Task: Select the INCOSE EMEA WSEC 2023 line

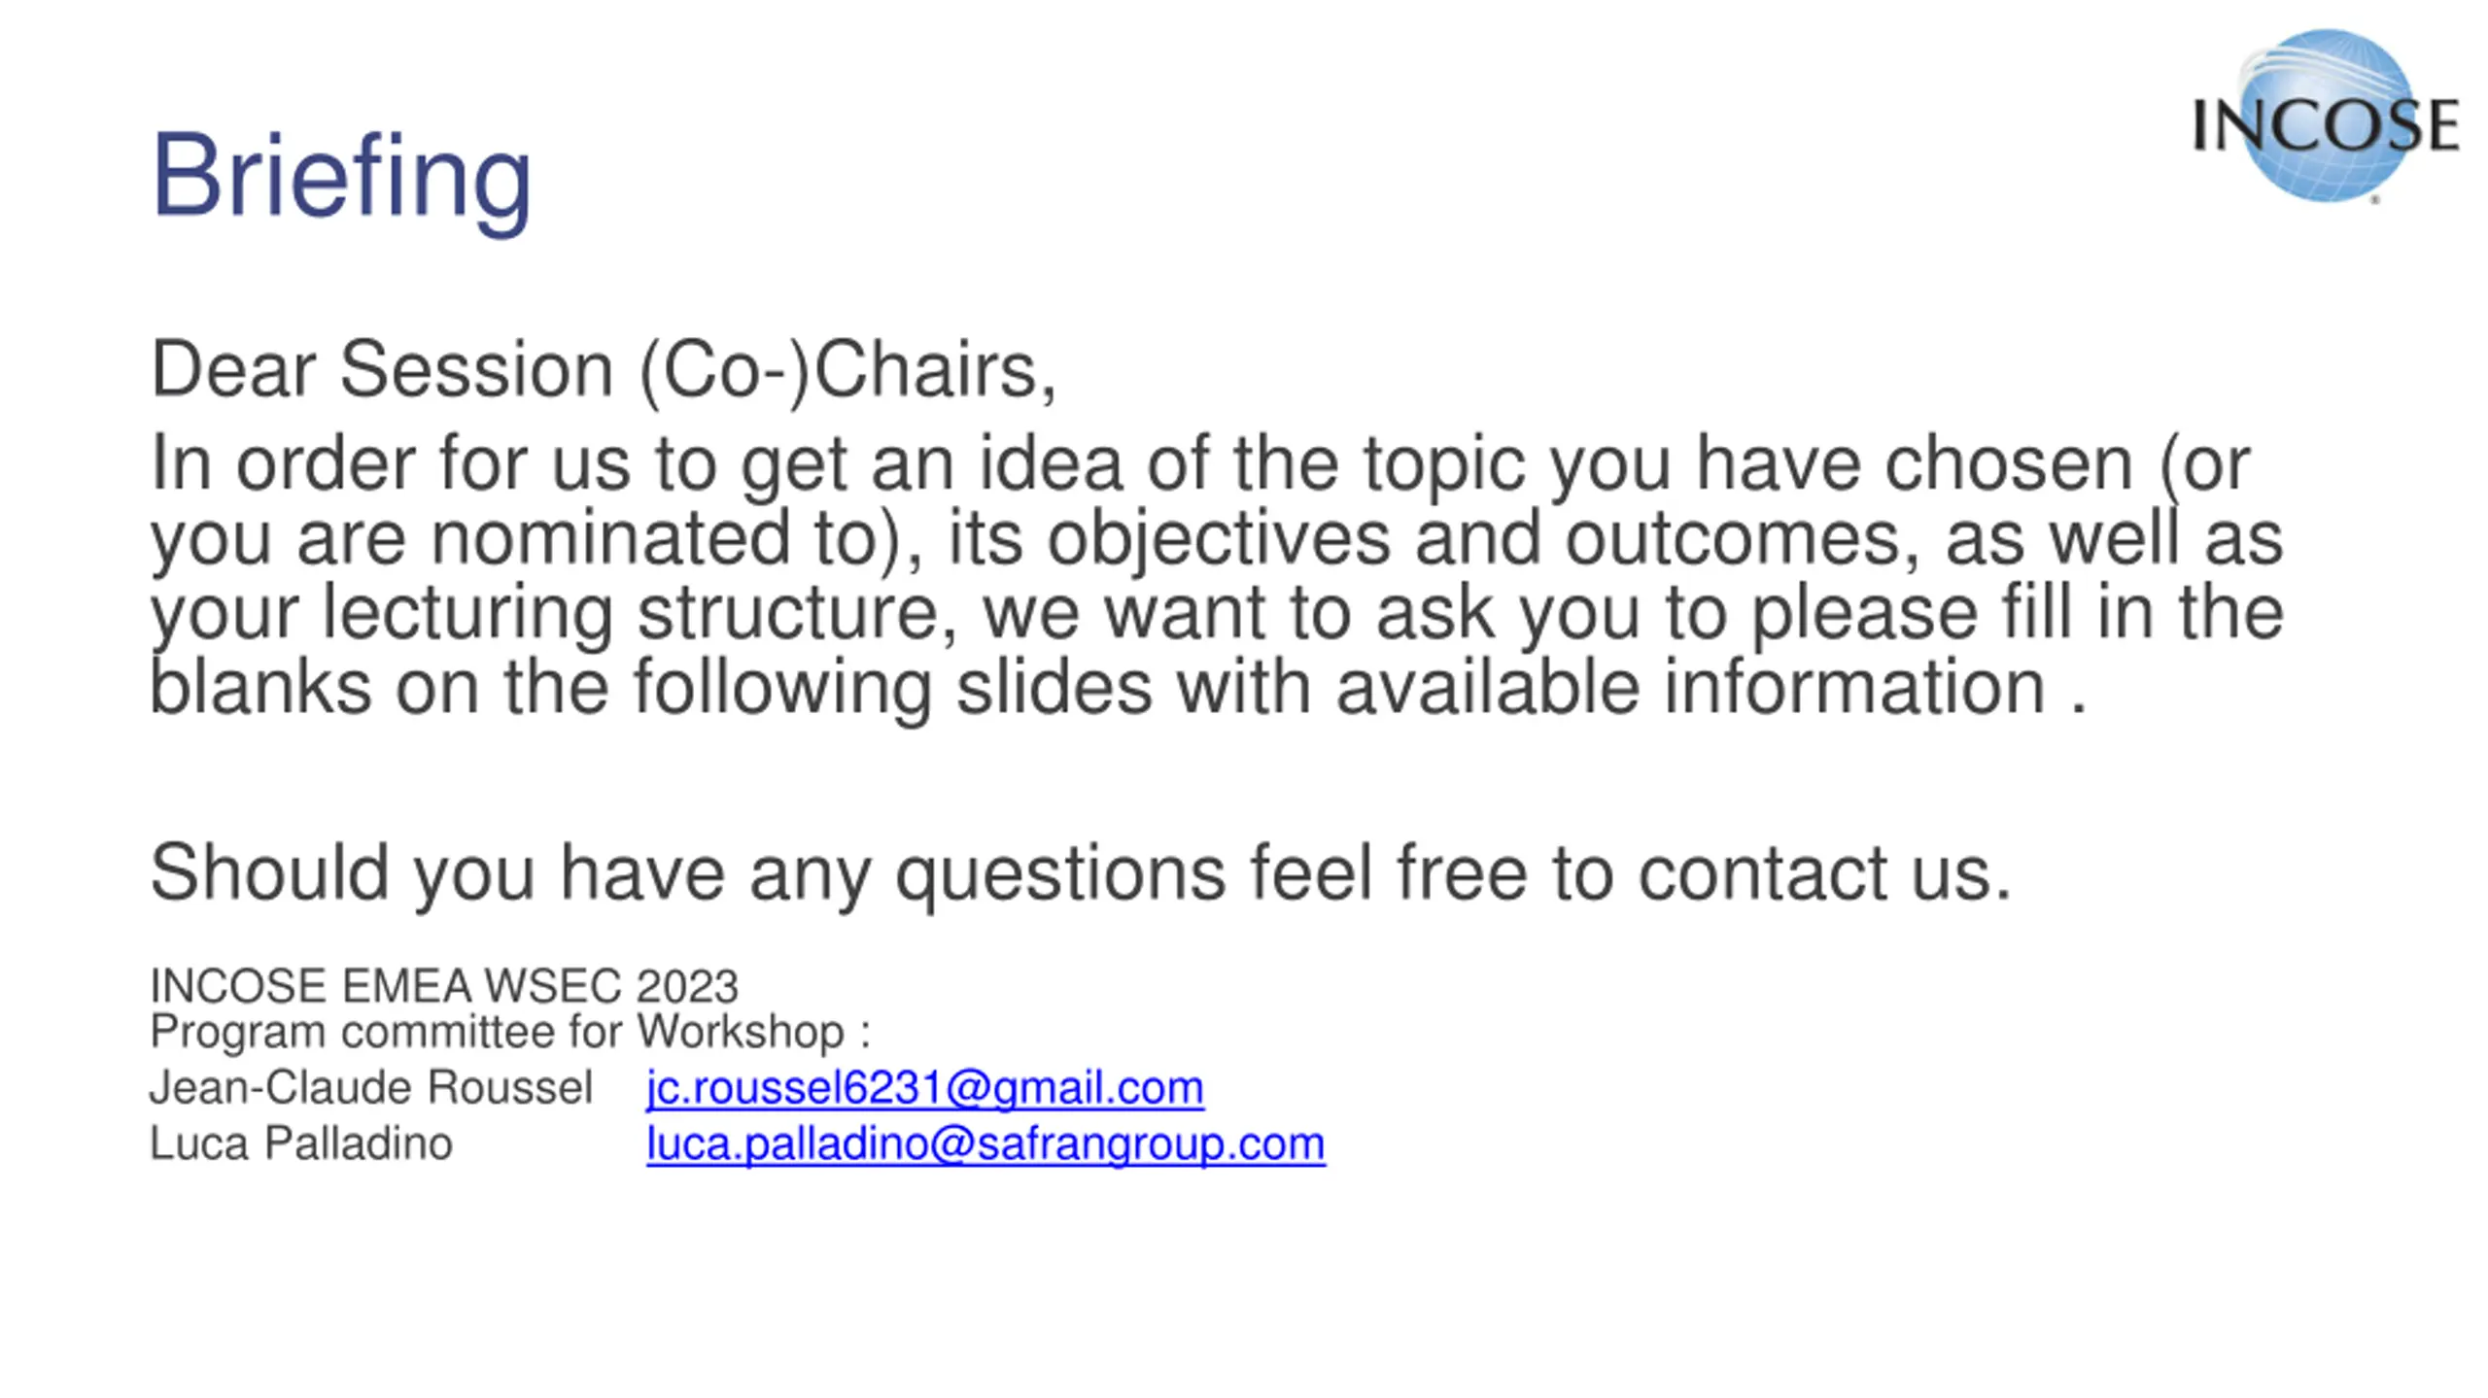Action: (444, 986)
